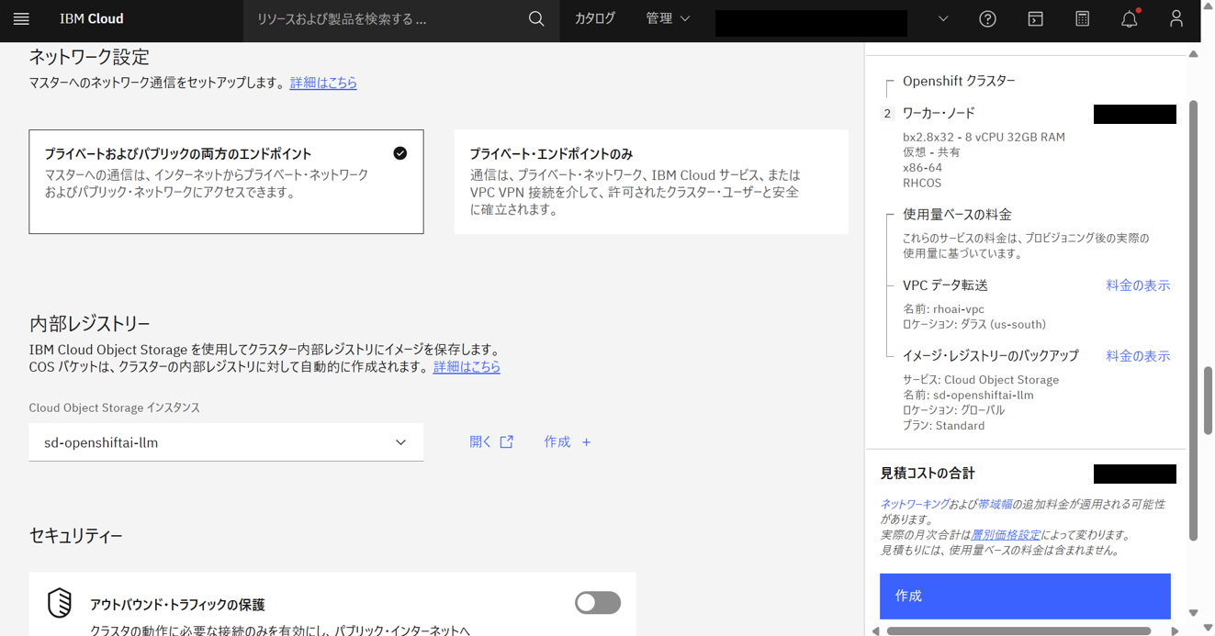
Task: Open internal registry 詳細はこちら link
Action: pos(467,366)
